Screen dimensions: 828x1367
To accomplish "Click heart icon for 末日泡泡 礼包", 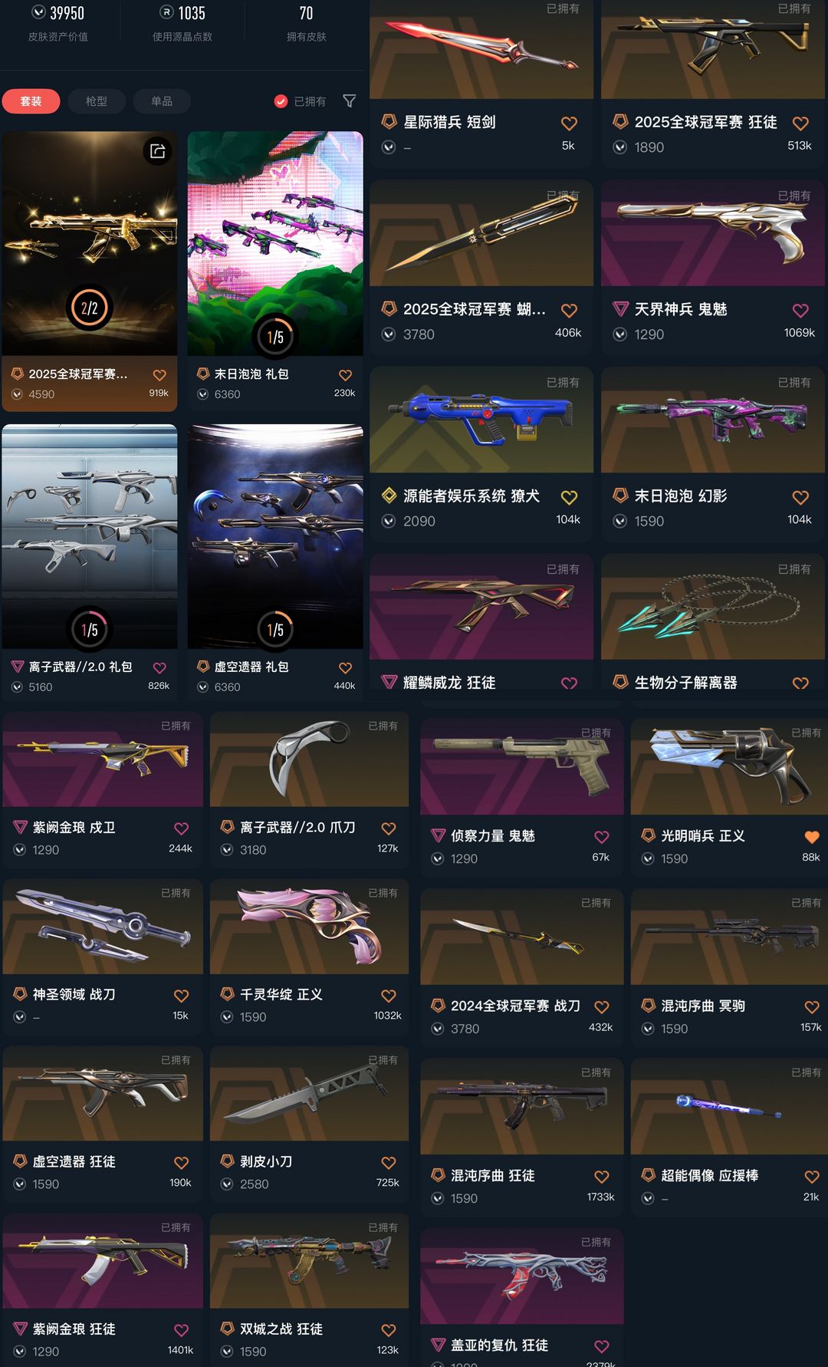I will [x=345, y=375].
